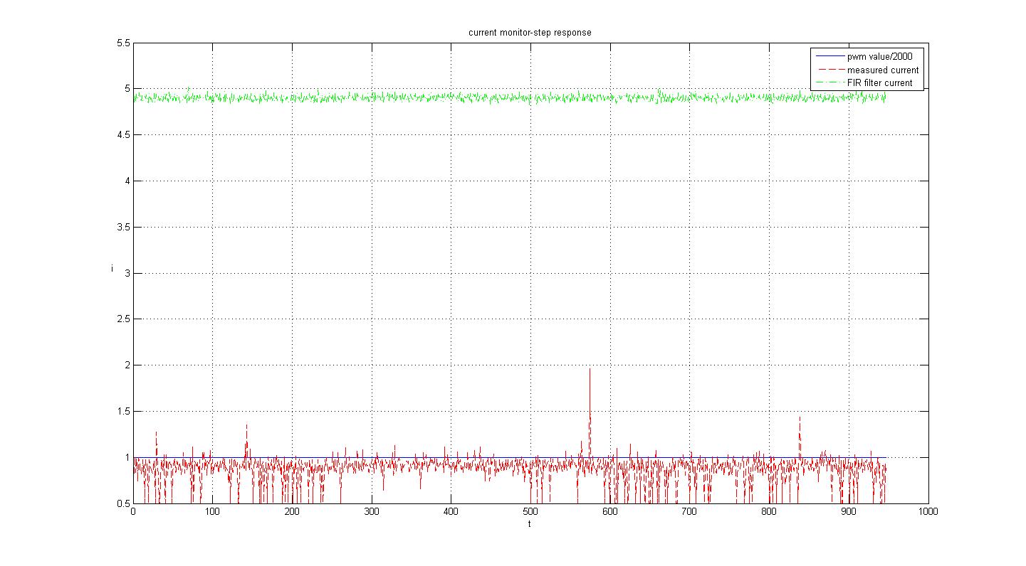Select the "pwm value/2000" legend entry
Screen dimensions: 1026x566
(x=879, y=57)
